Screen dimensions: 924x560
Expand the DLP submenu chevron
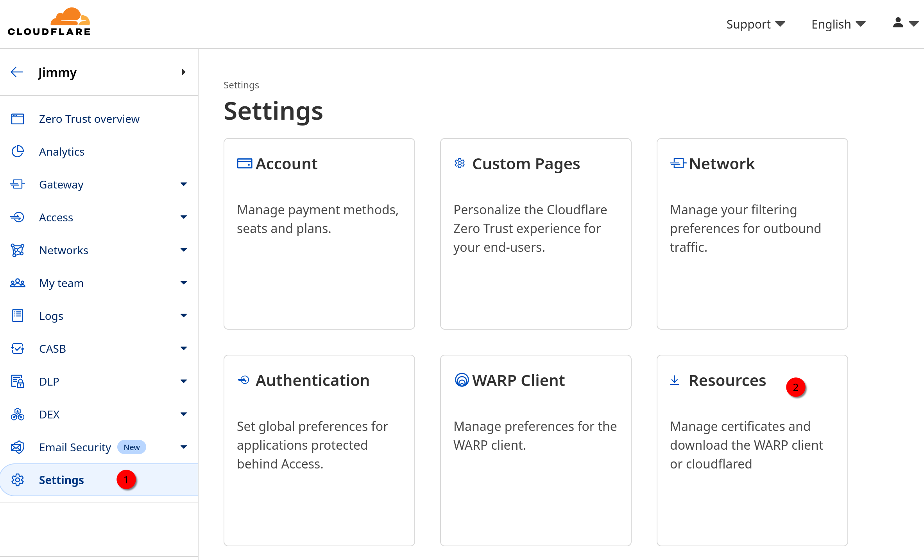(184, 381)
